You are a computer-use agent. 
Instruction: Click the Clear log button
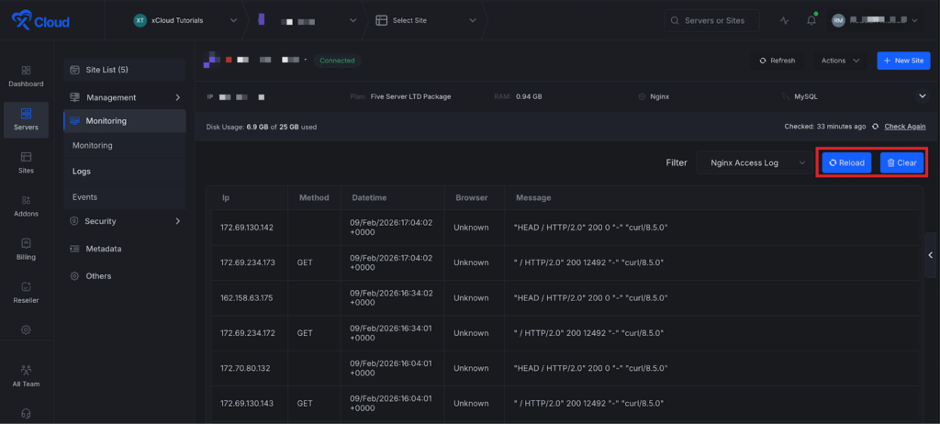(901, 162)
